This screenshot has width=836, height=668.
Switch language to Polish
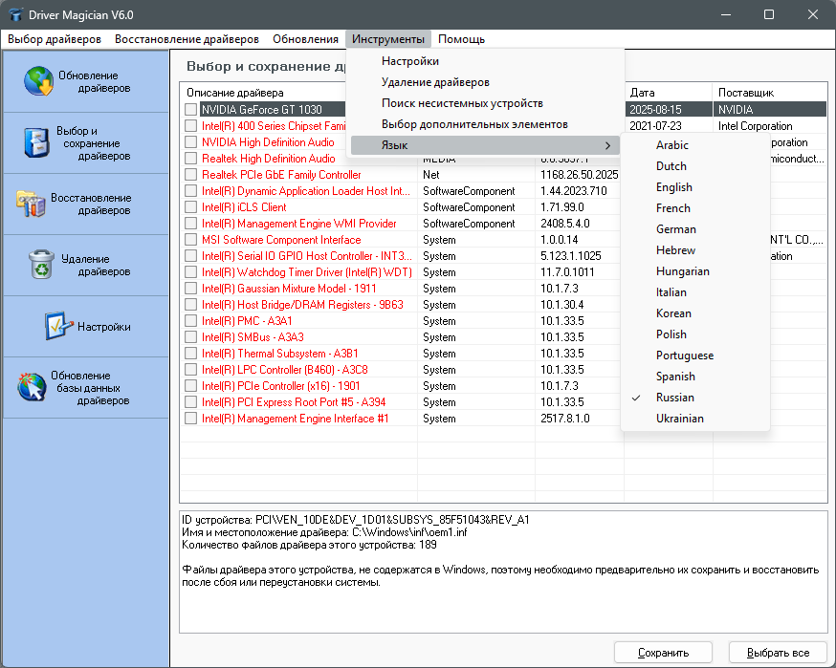coord(695,334)
